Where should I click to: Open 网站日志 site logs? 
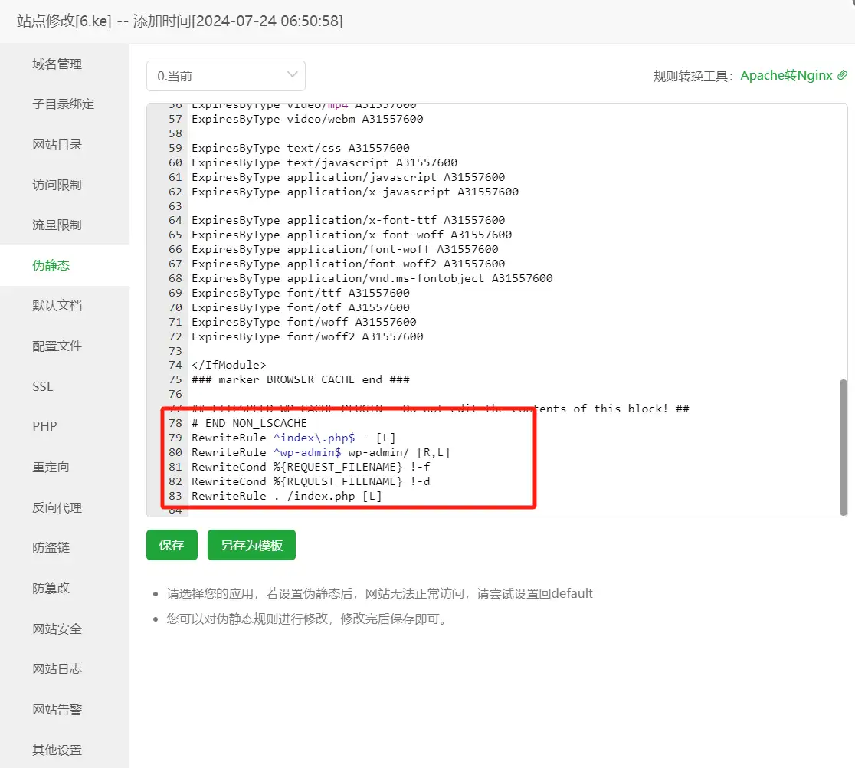tap(57, 668)
